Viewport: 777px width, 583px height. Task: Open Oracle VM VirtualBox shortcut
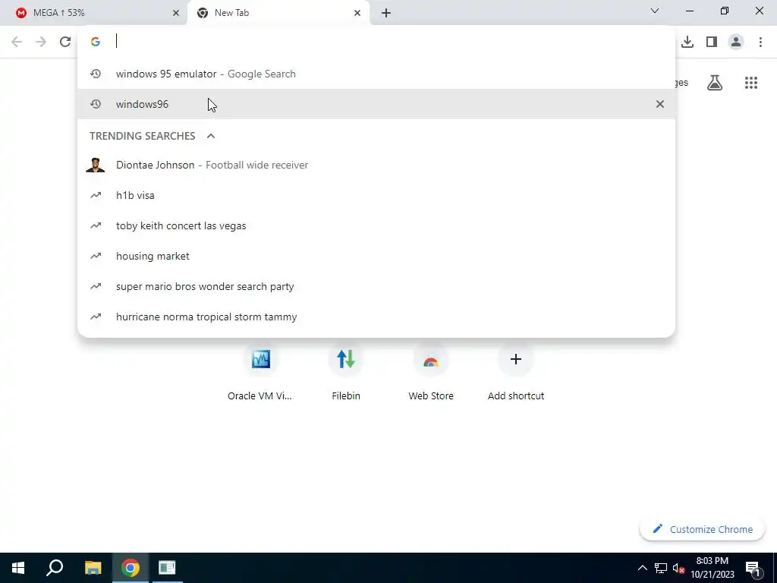[260, 373]
